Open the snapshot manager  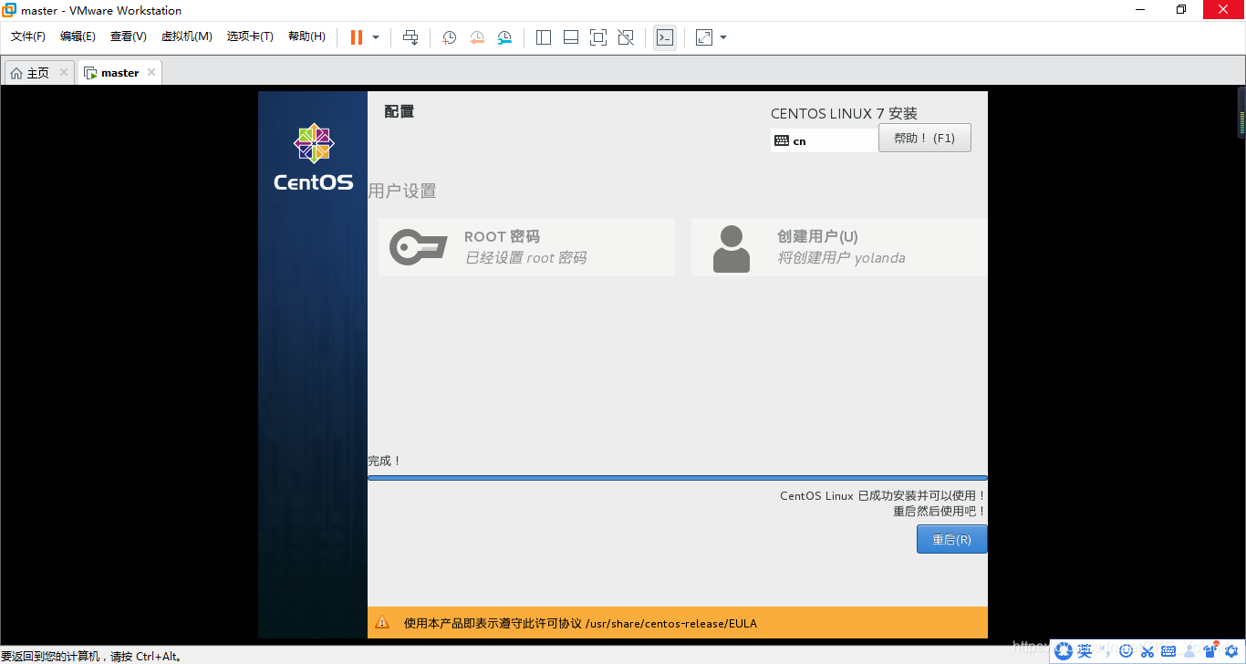504,37
